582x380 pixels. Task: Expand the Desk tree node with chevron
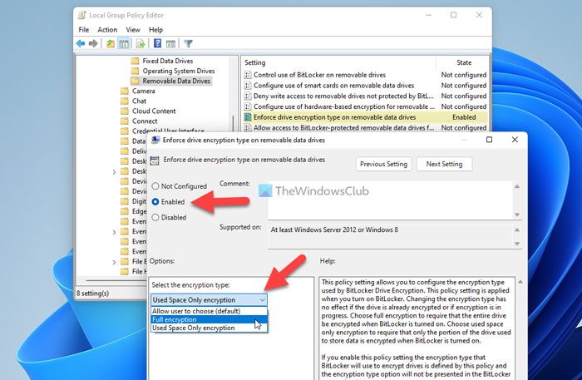coord(114,172)
